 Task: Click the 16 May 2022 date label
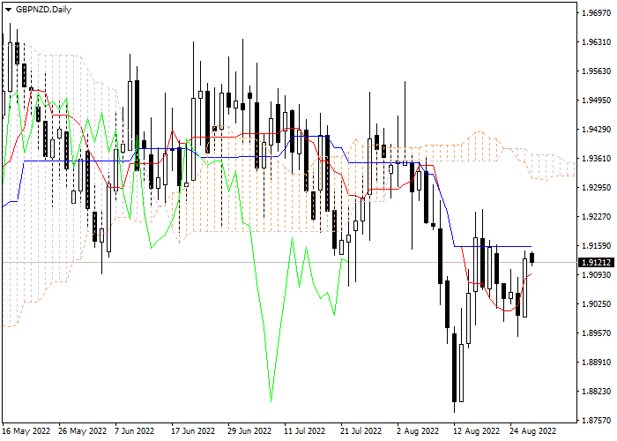[x=26, y=431]
